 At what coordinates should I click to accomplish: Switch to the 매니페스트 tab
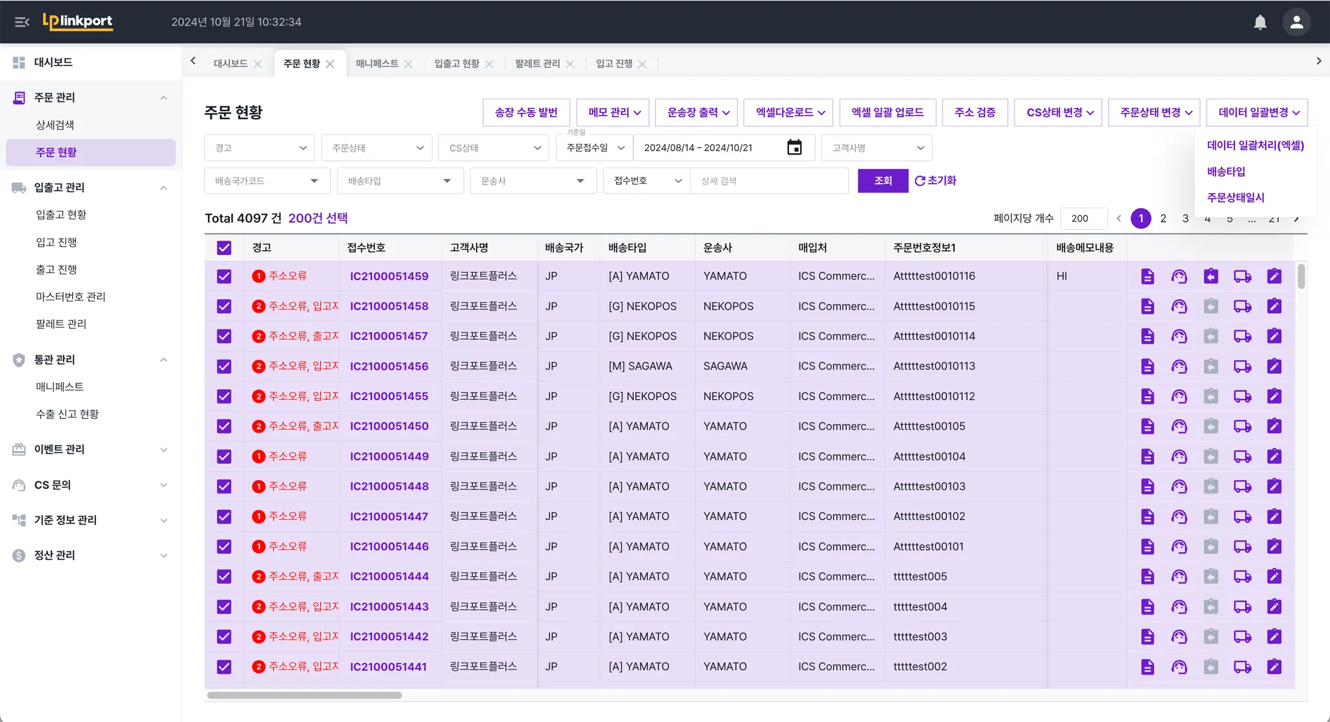click(377, 64)
